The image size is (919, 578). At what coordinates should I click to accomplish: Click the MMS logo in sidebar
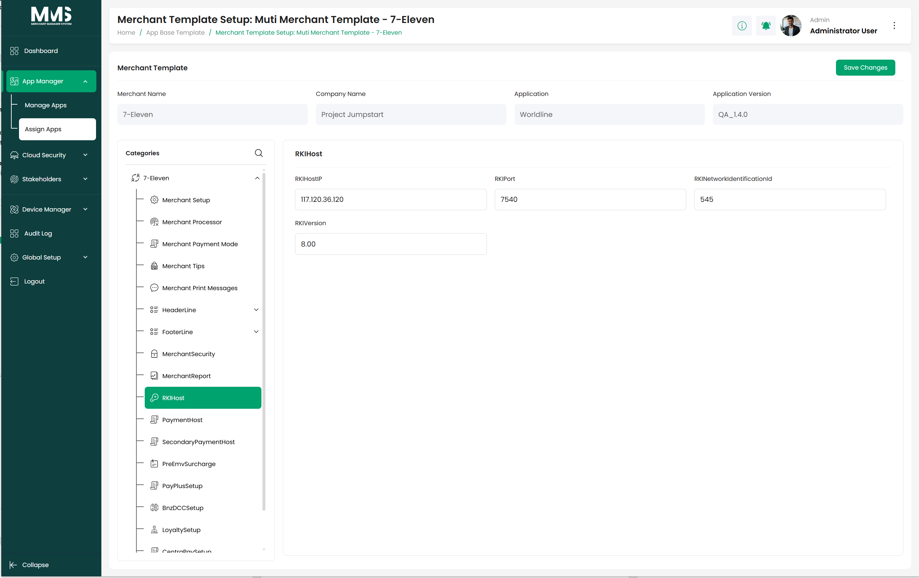coord(51,16)
